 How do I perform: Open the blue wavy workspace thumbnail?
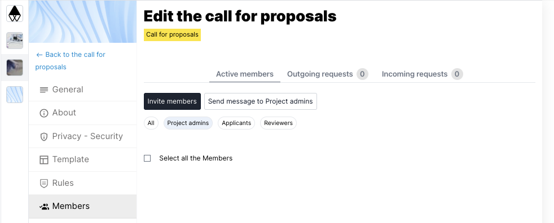point(15,95)
